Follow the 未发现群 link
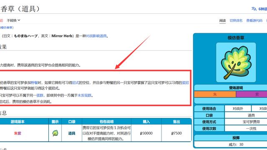The width and height of the screenshot is (267, 150). coord(84,95)
